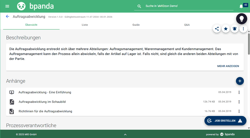
Task: Go back with the blue arrow
Action: point(7,17)
